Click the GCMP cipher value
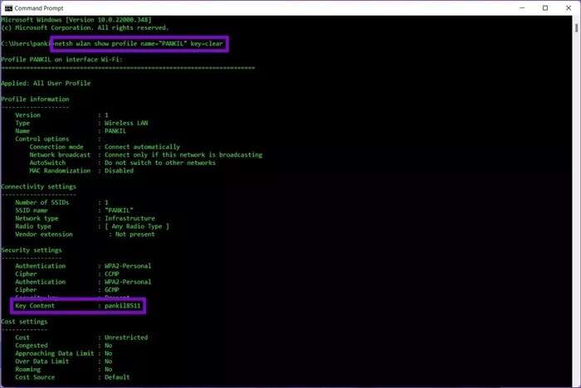Screen dimensions: 581x388 point(111,290)
